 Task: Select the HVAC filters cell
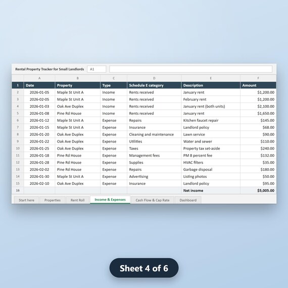coord(211,162)
